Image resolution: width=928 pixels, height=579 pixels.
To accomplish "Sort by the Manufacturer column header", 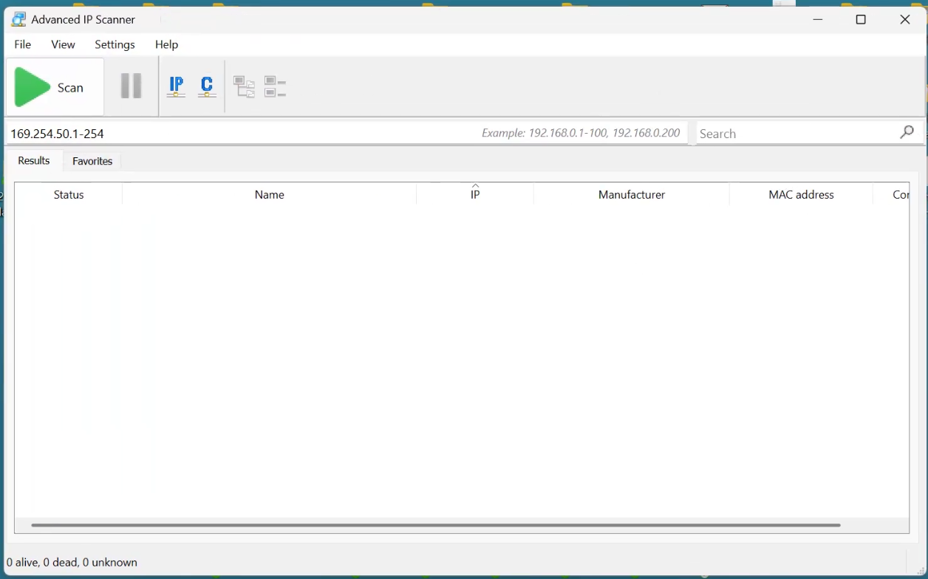I will coord(631,195).
